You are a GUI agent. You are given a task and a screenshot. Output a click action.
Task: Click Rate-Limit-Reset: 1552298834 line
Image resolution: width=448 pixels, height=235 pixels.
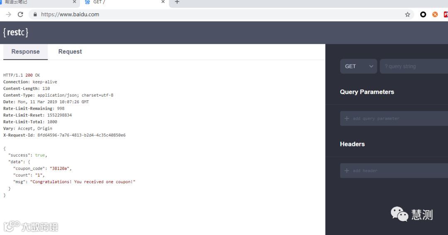37,115
